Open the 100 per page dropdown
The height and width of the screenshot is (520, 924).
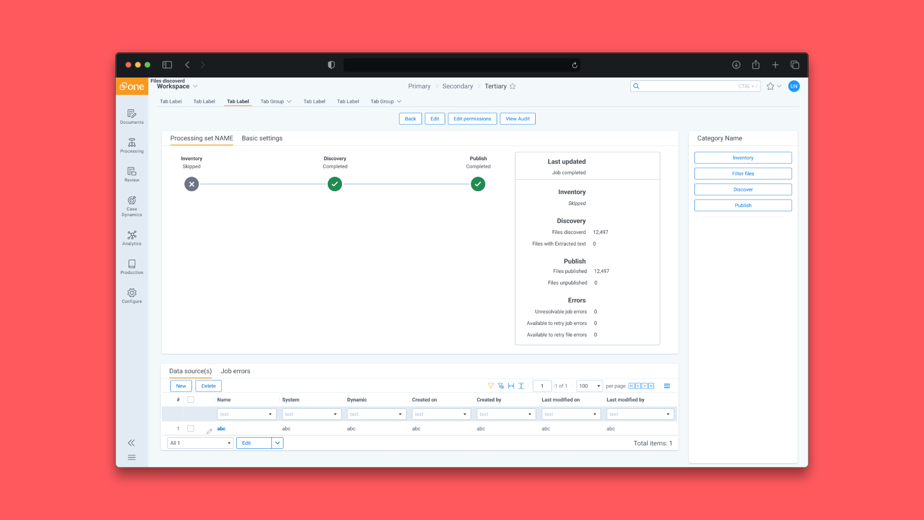590,386
